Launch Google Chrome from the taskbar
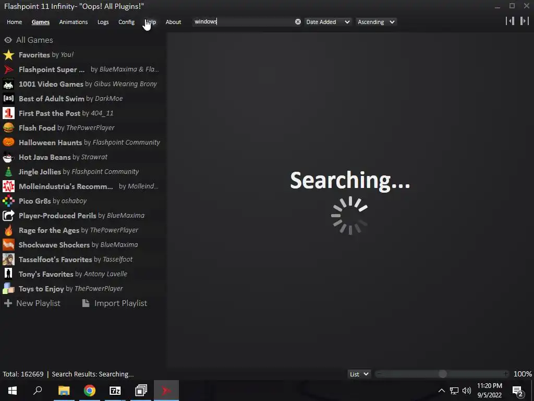534x401 pixels. pos(90,391)
